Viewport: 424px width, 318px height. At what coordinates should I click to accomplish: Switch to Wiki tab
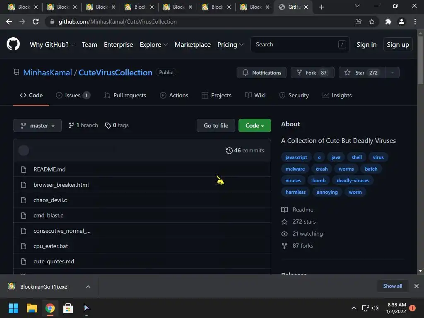[x=255, y=96]
